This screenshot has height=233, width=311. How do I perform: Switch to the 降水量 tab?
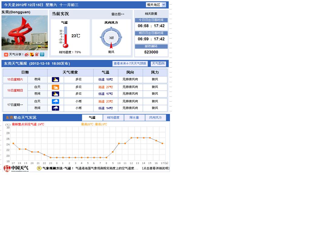coord(134,118)
